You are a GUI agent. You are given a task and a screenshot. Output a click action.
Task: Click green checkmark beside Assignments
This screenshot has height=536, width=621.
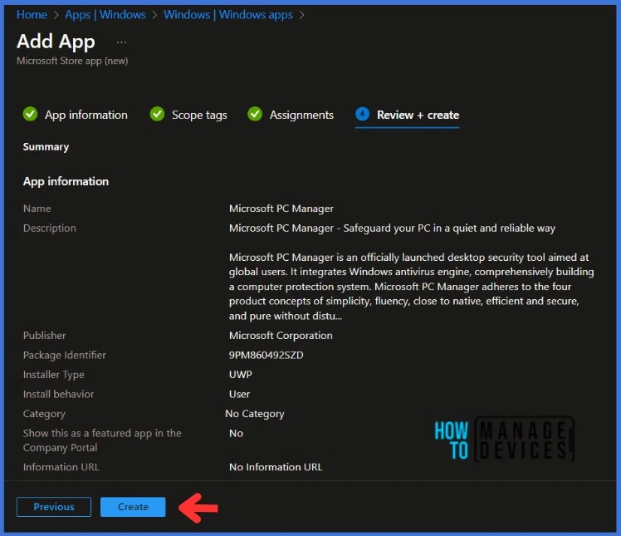pyautogui.click(x=255, y=114)
